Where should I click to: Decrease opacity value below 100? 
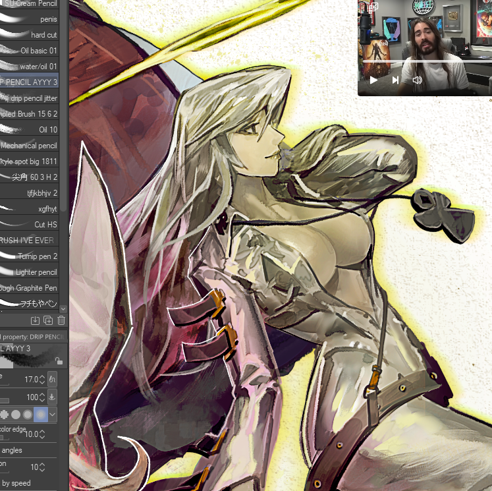(x=42, y=400)
